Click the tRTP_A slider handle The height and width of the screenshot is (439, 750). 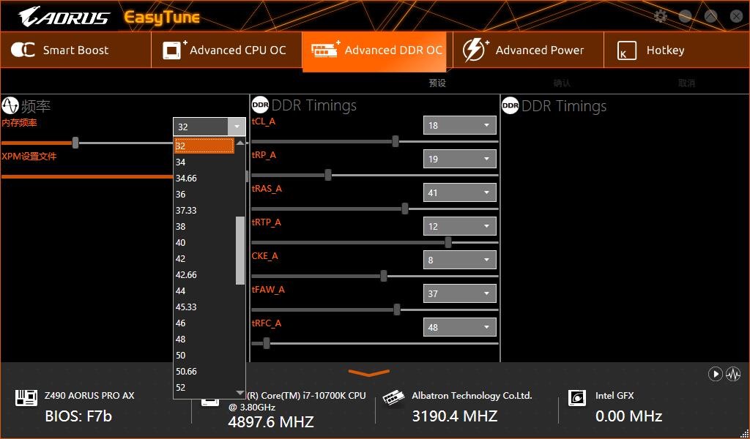tap(448, 242)
